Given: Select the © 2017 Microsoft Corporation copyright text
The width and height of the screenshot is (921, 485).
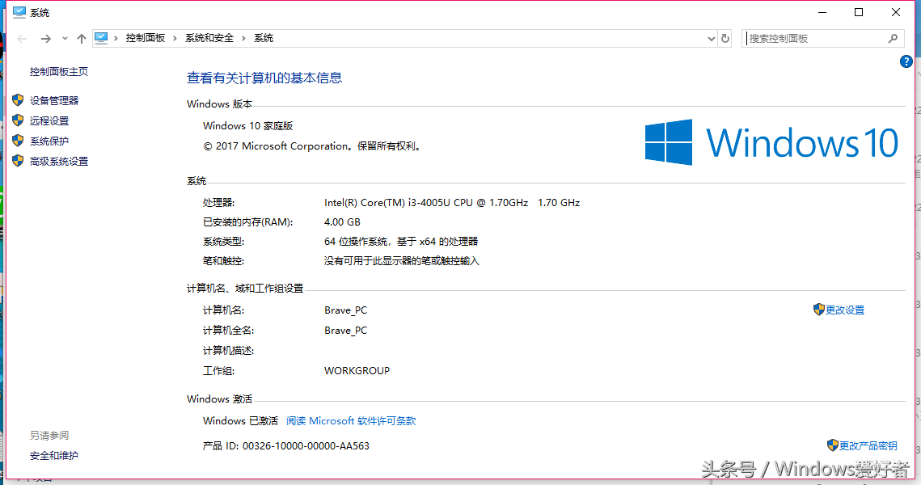Looking at the screenshot, I should pos(312,146).
